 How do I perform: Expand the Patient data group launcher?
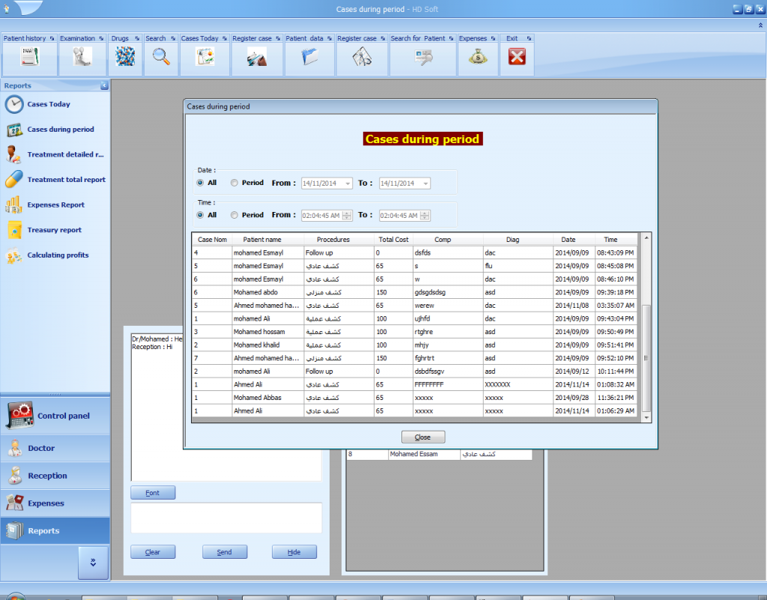(x=330, y=38)
